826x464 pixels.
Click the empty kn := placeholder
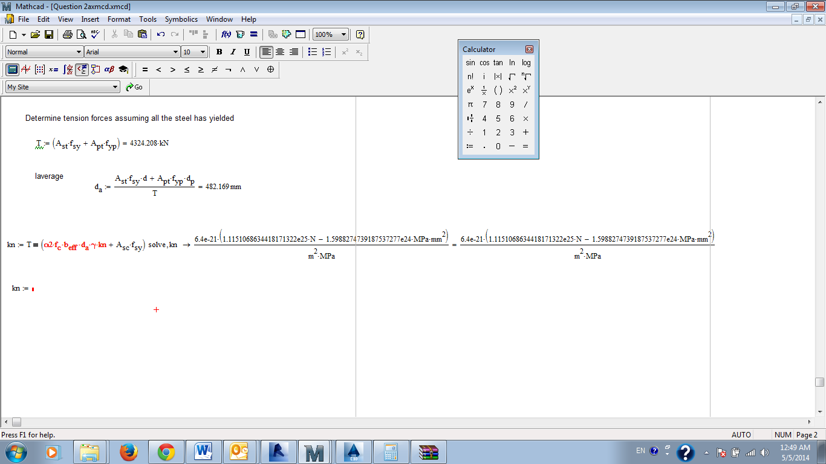click(33, 289)
